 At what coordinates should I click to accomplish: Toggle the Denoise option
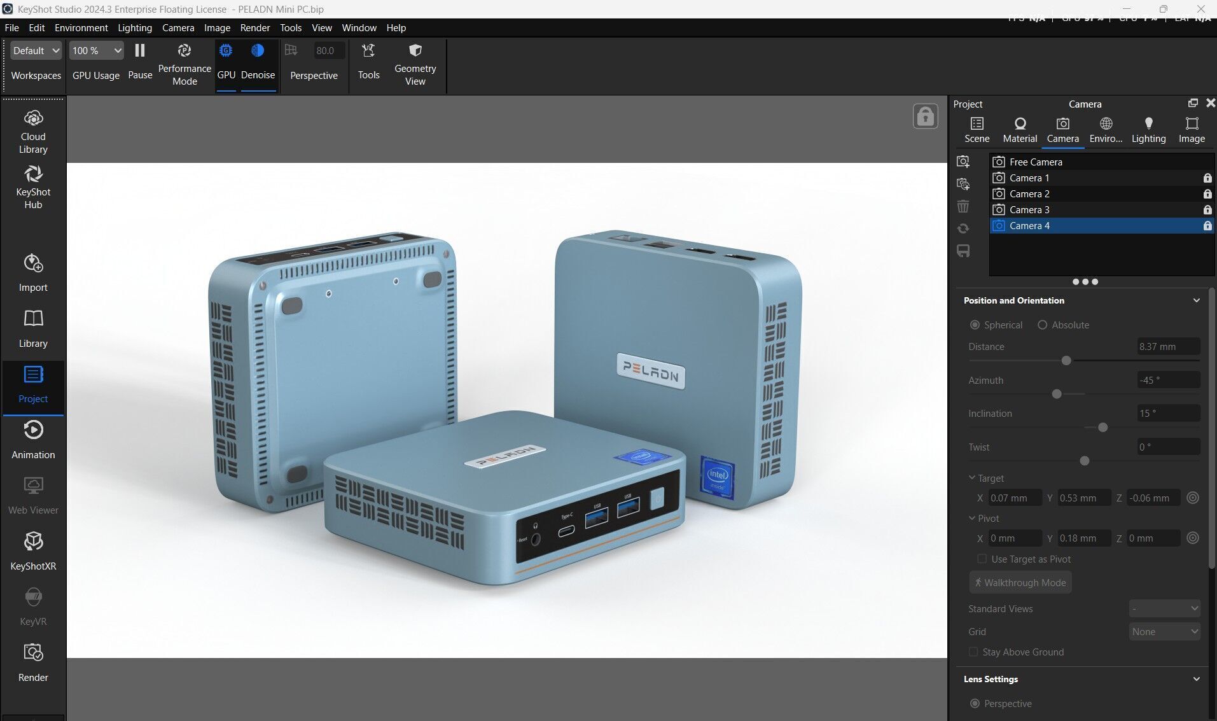coord(258,62)
